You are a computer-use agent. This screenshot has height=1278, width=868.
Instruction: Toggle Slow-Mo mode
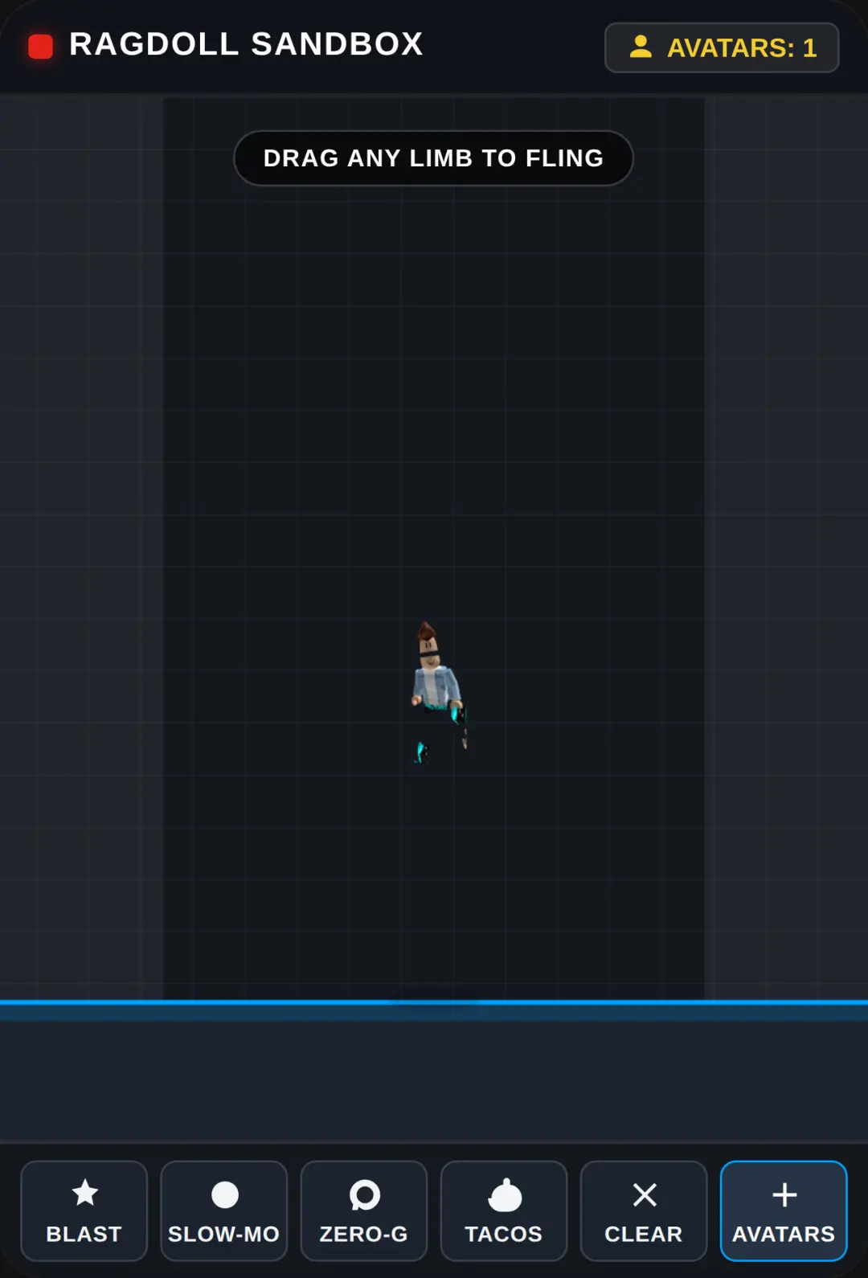[224, 1210]
